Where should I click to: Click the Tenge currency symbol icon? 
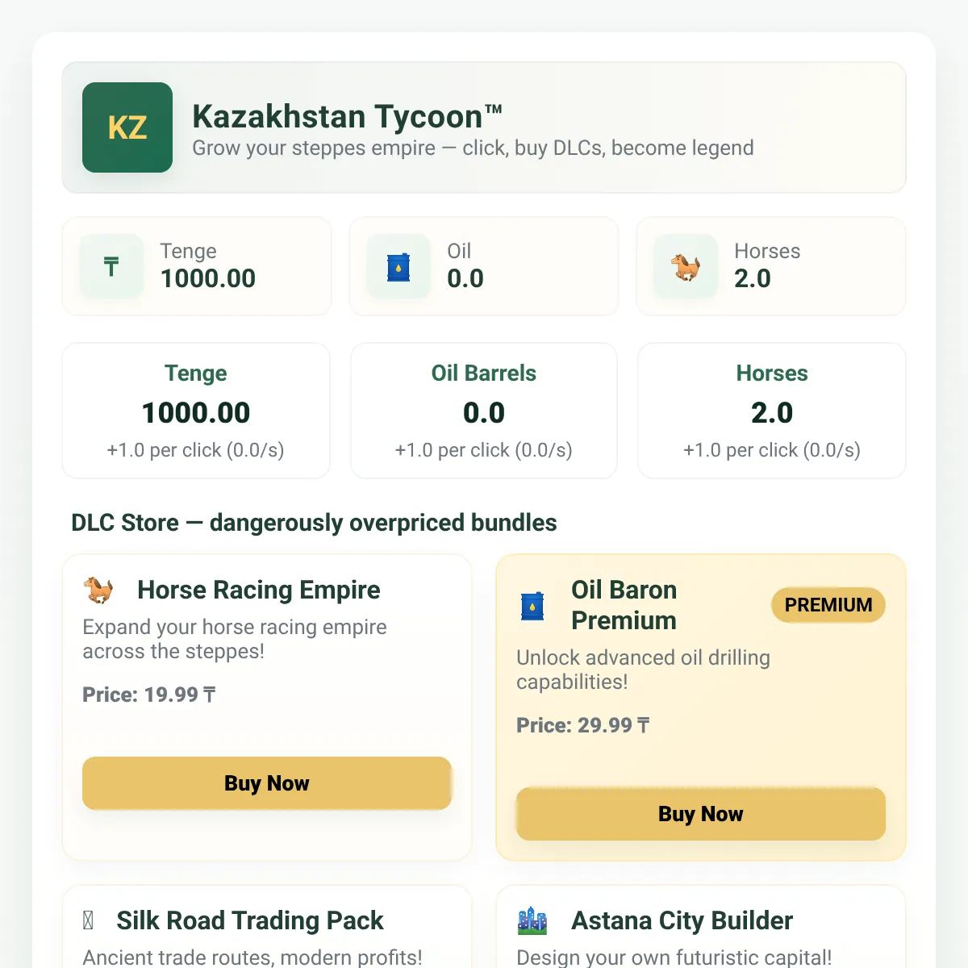coord(111,266)
